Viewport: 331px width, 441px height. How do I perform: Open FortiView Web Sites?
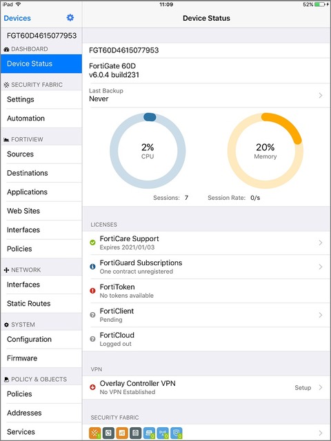[41, 211]
